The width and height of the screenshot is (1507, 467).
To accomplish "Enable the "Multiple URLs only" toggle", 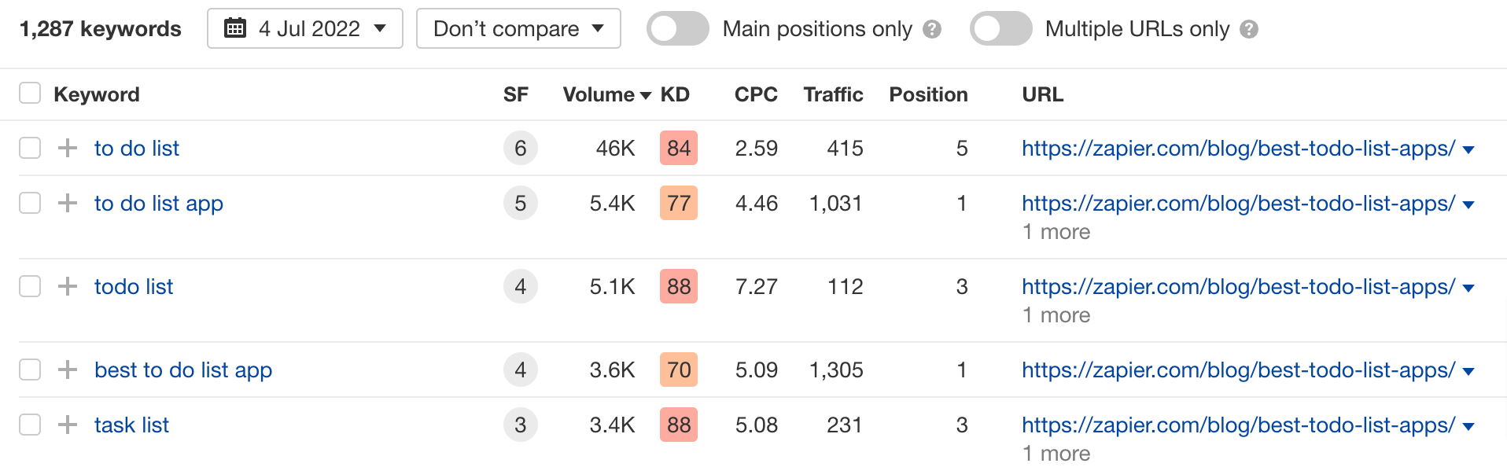I will (x=1000, y=28).
